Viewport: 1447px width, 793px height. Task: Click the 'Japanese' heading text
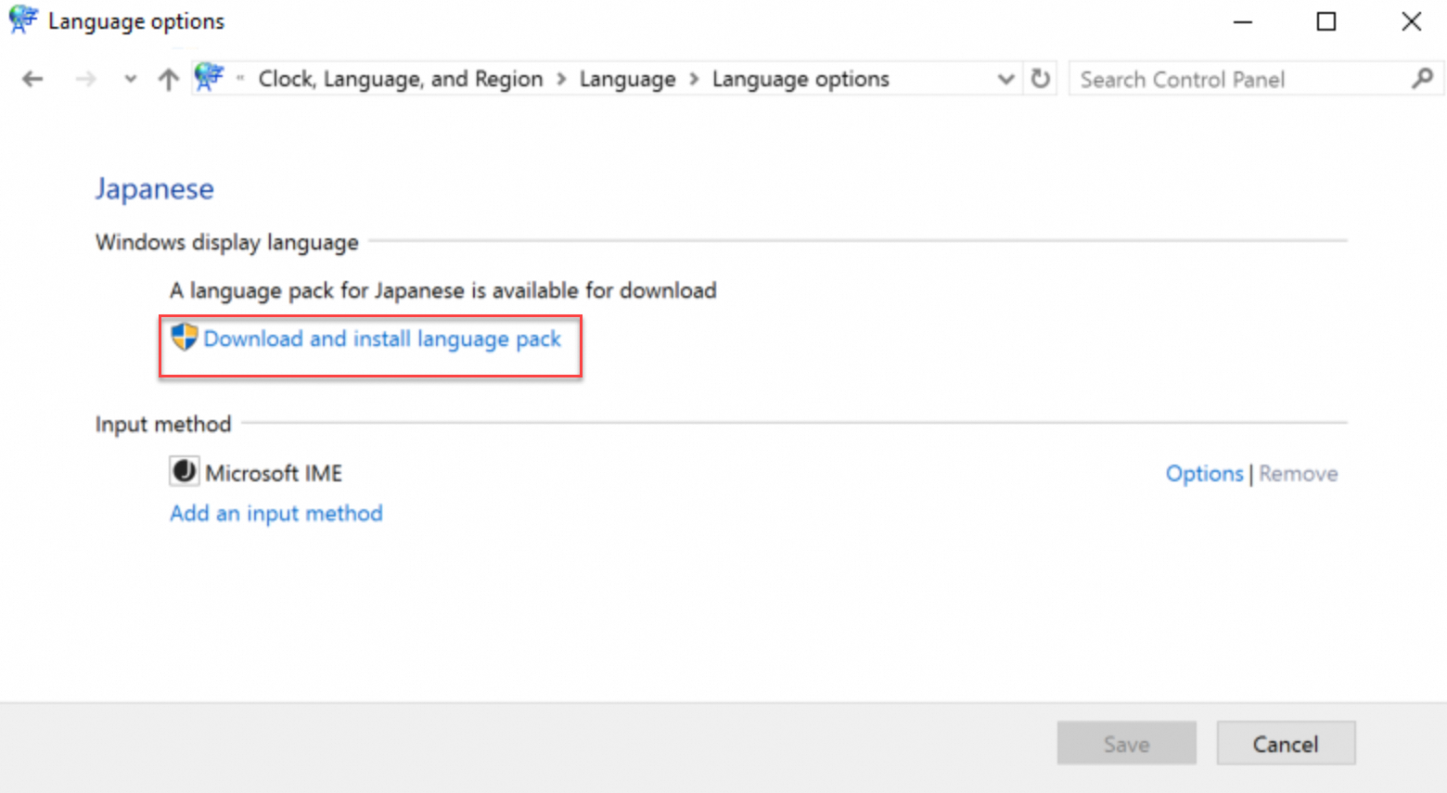point(155,189)
